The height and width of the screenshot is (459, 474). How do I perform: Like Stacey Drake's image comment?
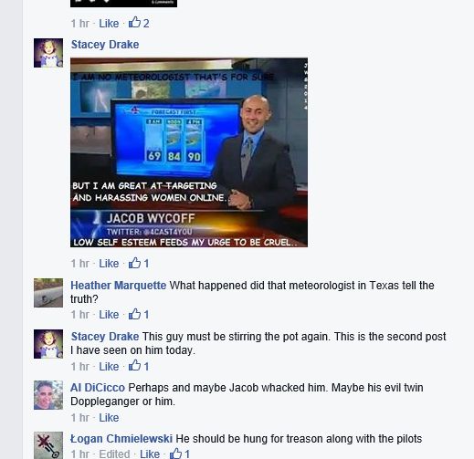(x=109, y=264)
